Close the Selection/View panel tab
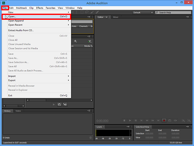Image resolution: width=194 pixels, height=146 pixels. 151,127
